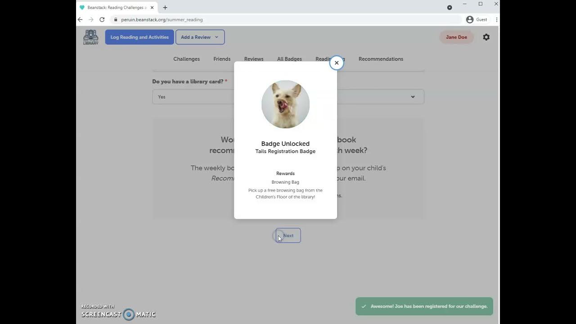The image size is (576, 324).
Task: Open the Challenges tab
Action: click(186, 59)
